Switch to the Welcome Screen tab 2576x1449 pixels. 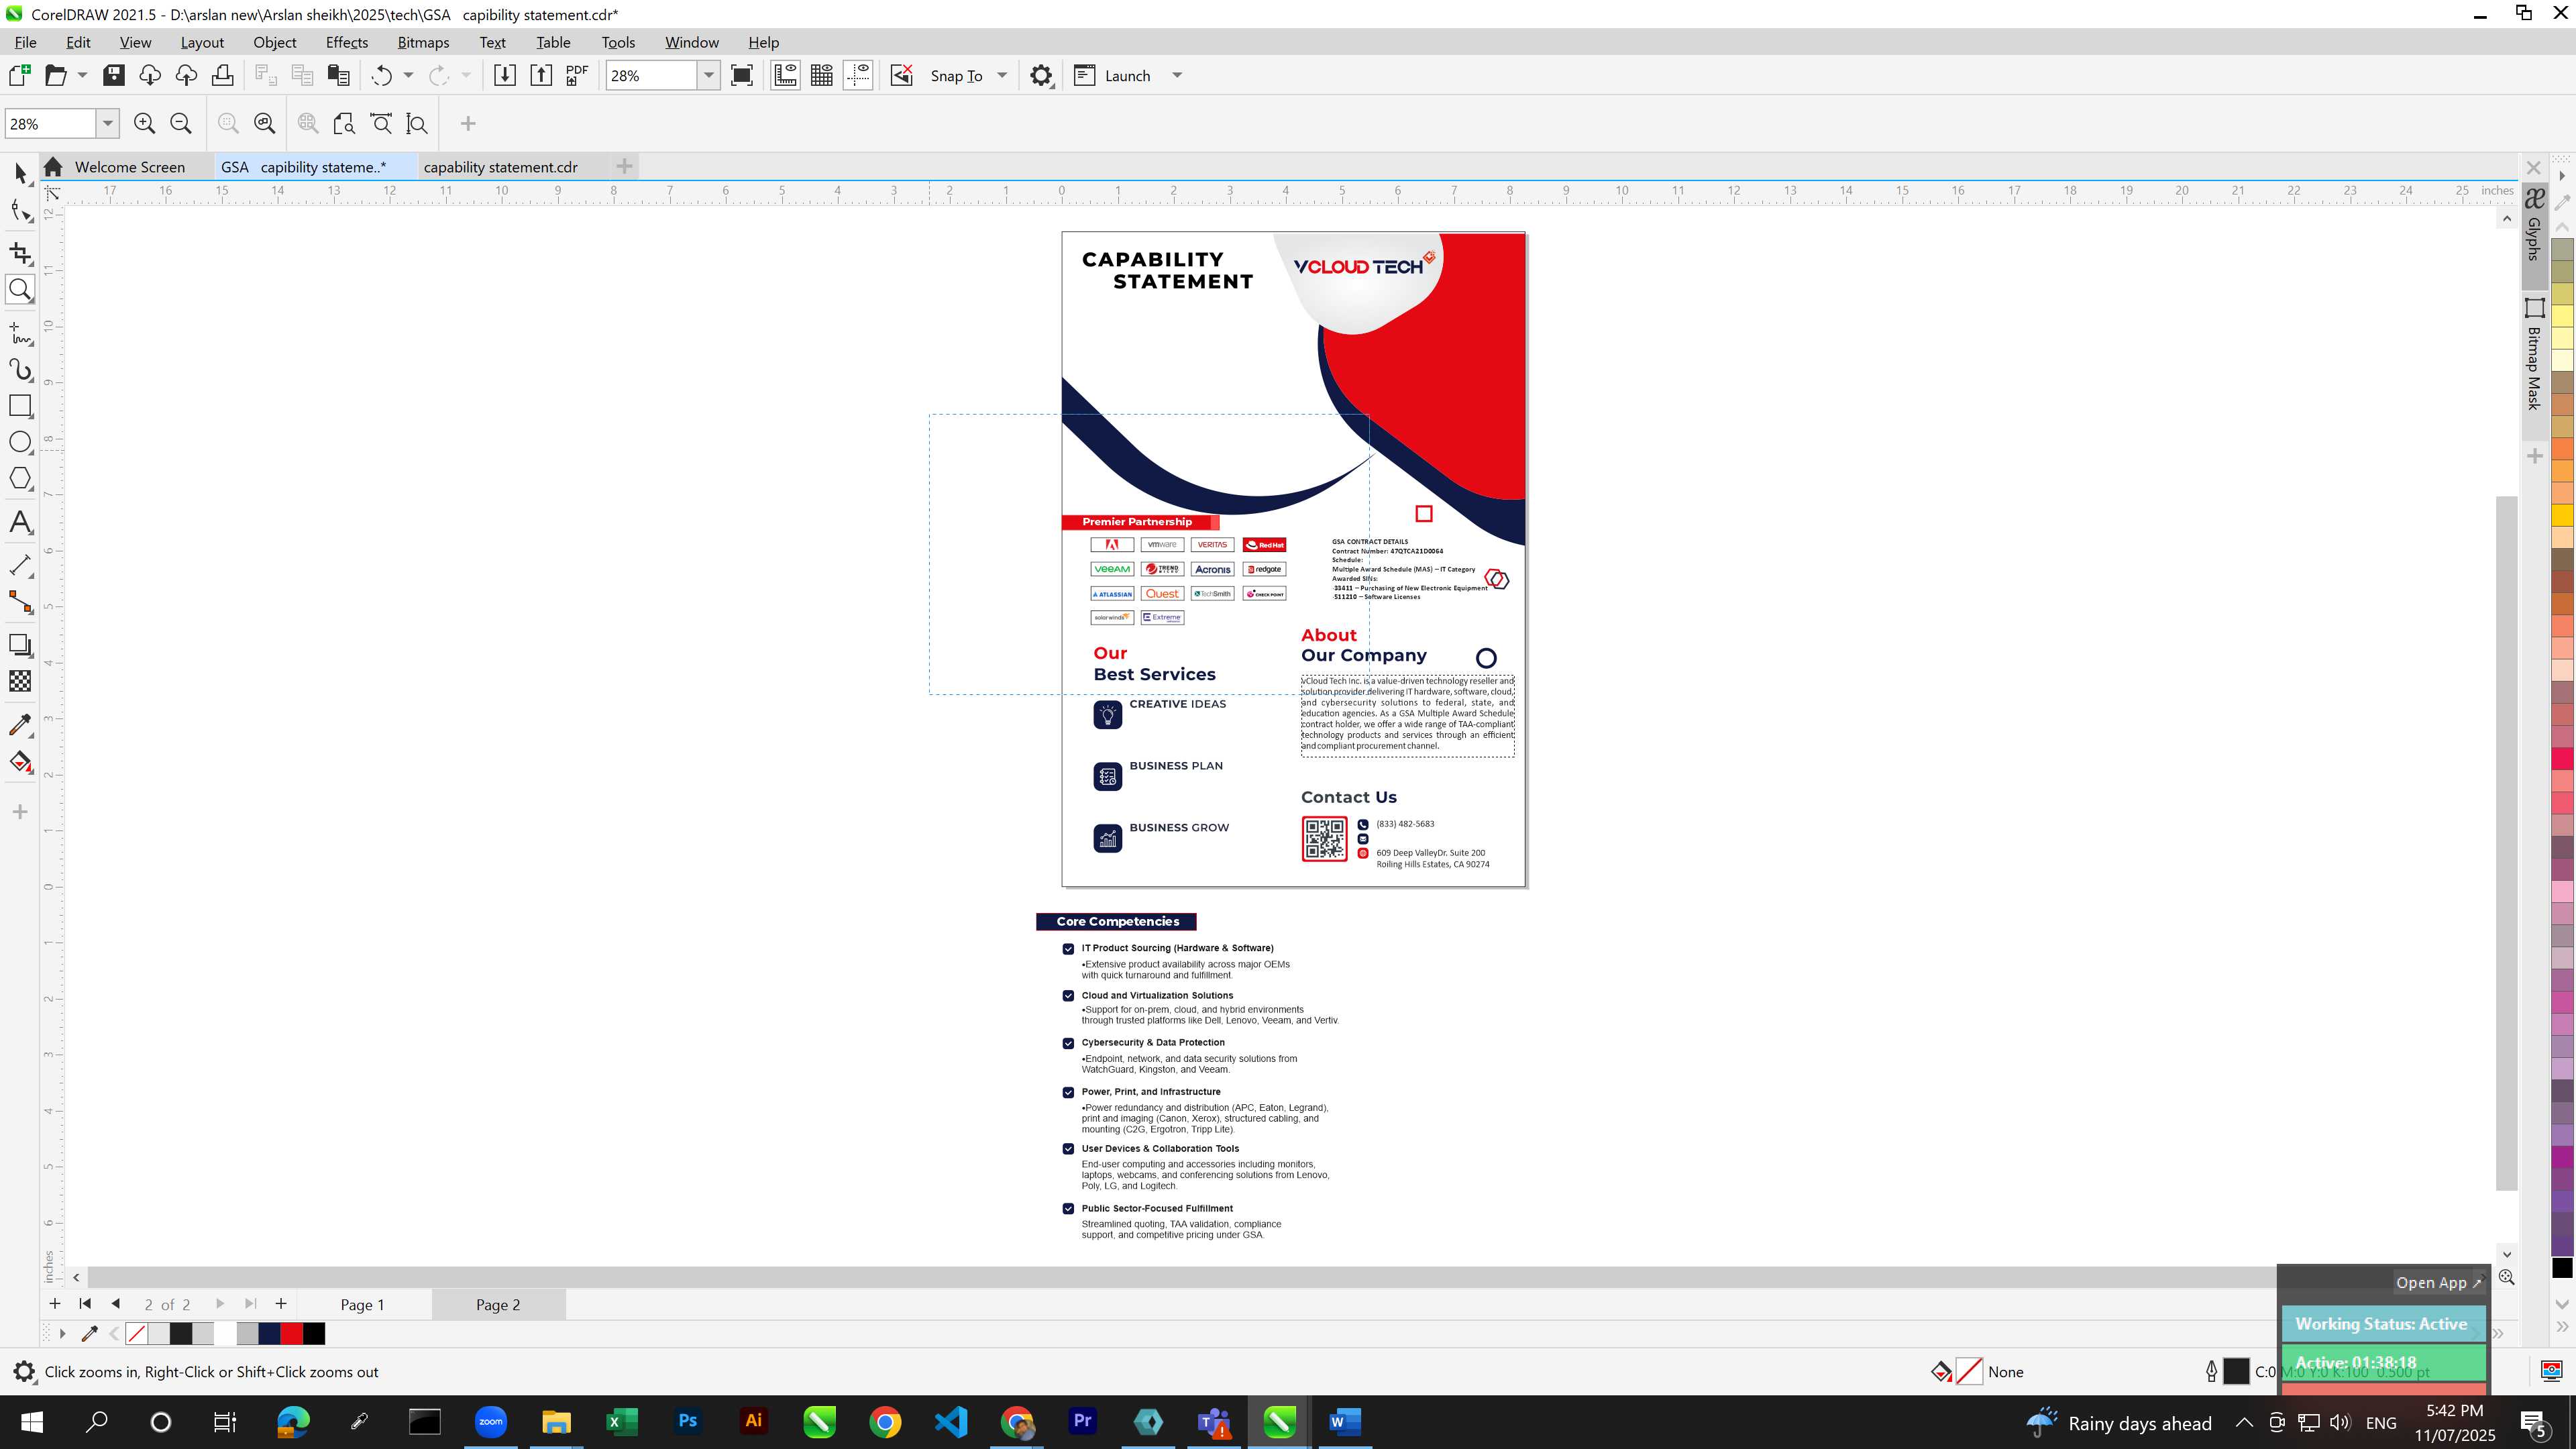pos(129,167)
